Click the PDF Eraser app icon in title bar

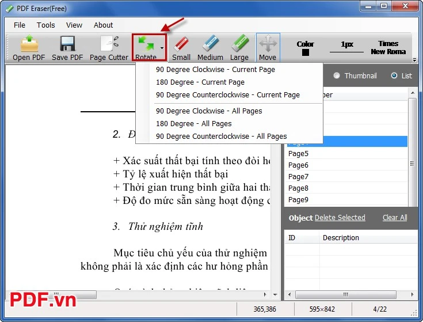click(x=10, y=9)
